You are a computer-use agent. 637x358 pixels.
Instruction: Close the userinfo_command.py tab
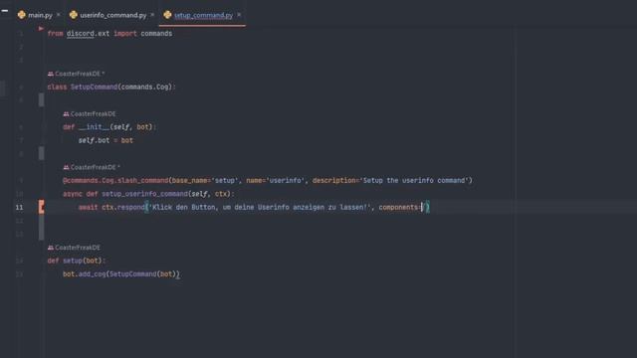point(152,15)
